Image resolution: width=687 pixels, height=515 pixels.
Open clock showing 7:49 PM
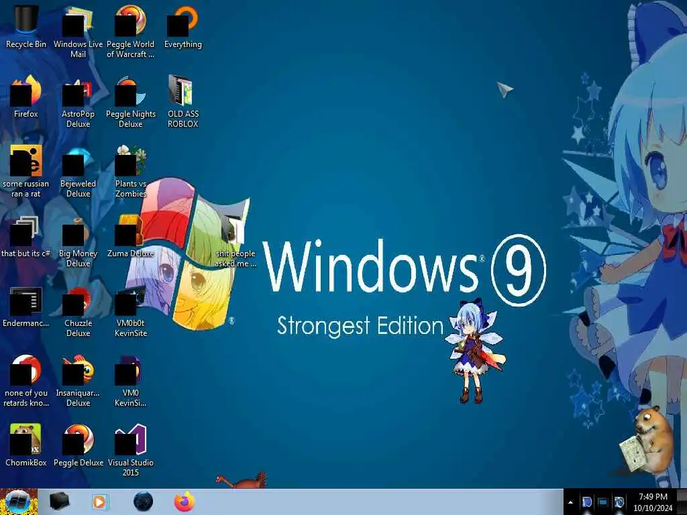653,502
